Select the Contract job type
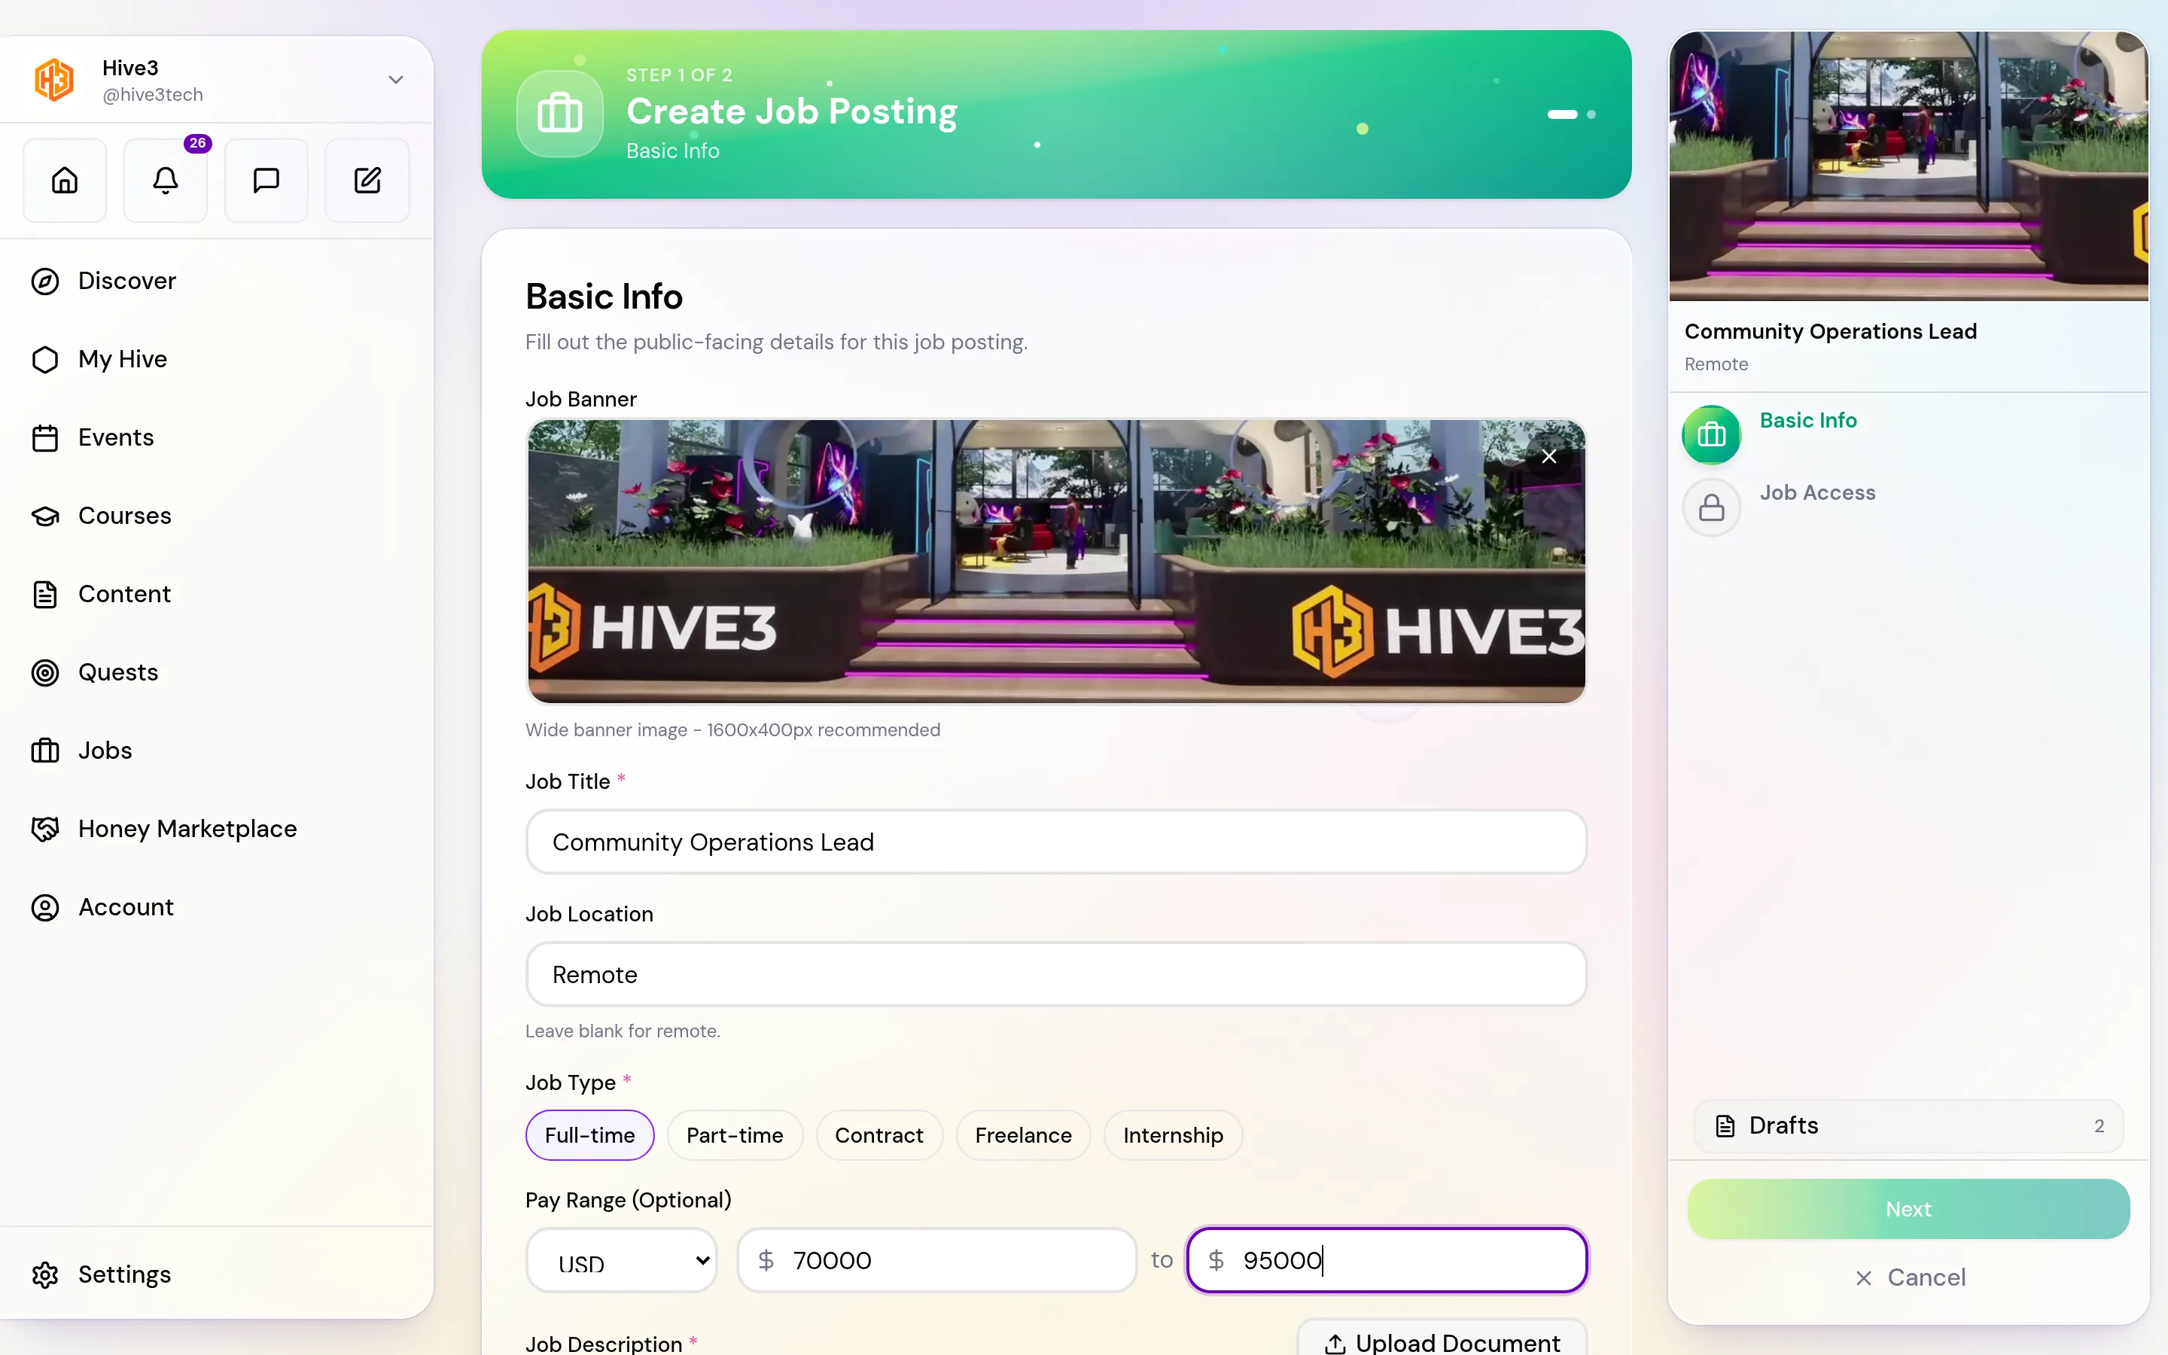Viewport: 2168px width, 1355px height. [878, 1135]
